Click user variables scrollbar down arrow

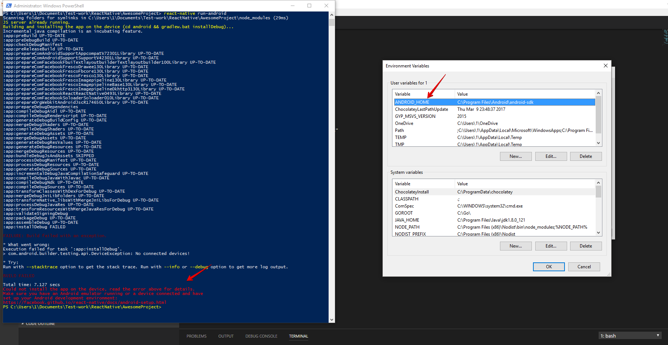click(598, 143)
